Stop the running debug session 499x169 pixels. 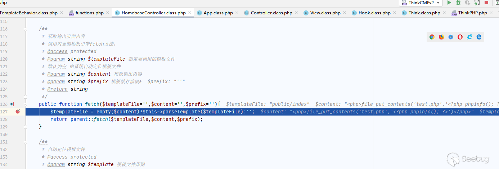pos(486,3)
